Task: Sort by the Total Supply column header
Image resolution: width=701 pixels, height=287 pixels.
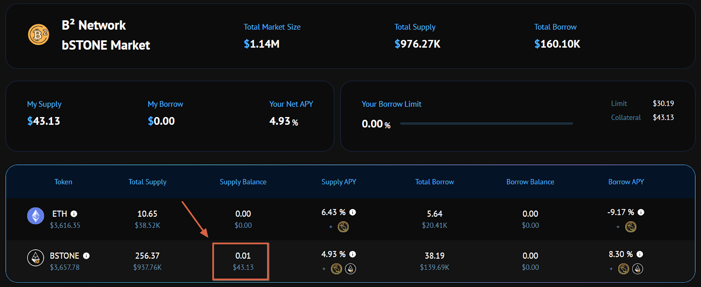Action: coord(147,182)
